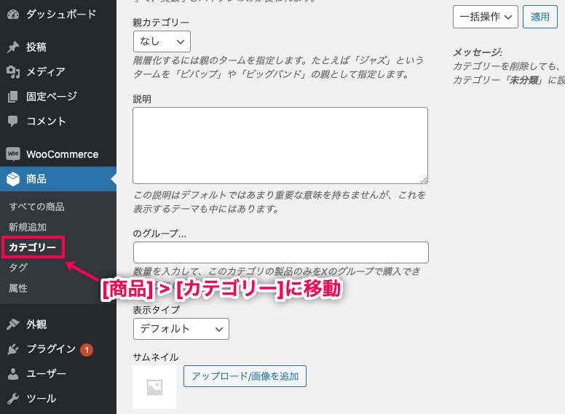Open the メディア menu
This screenshot has width=565, height=414.
coord(58,72)
